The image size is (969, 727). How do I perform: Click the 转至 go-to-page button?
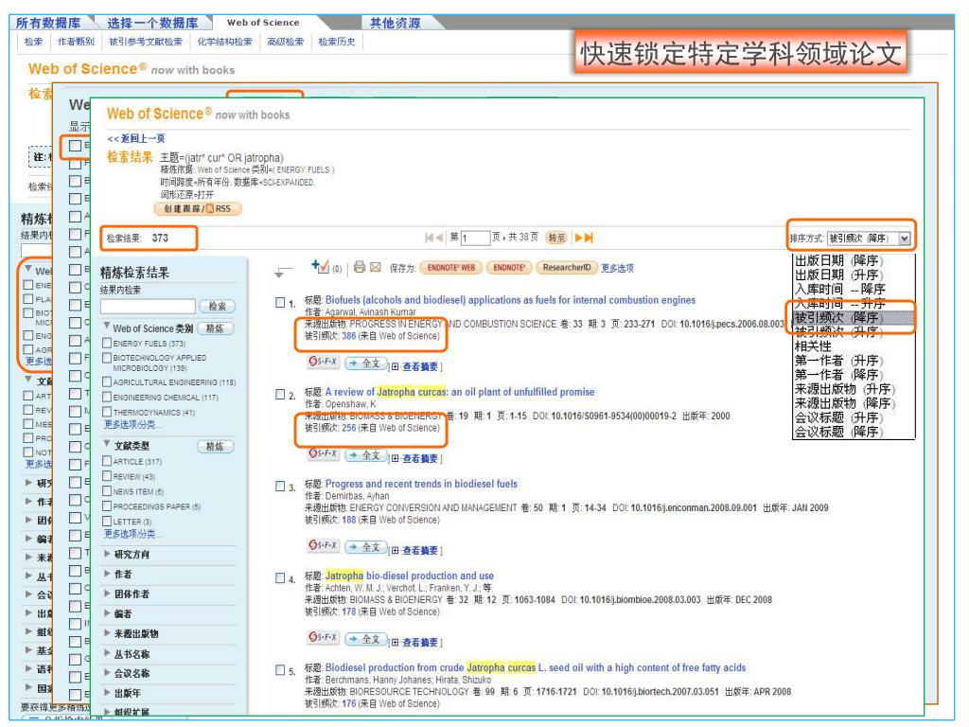[x=556, y=238]
